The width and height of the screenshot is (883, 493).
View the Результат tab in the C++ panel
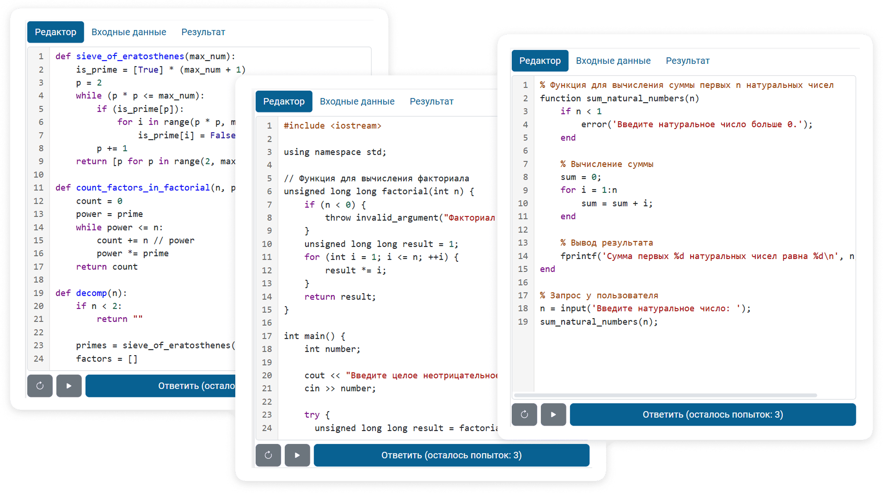431,101
